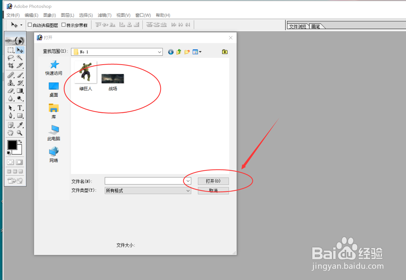
Task: Select the Lasso tool
Action: click(11, 58)
